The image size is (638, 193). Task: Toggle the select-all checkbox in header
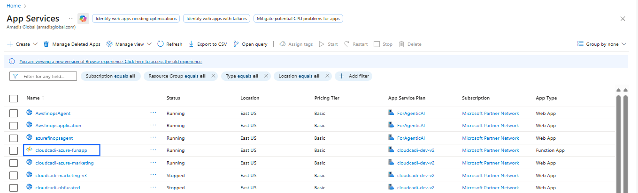tap(14, 98)
